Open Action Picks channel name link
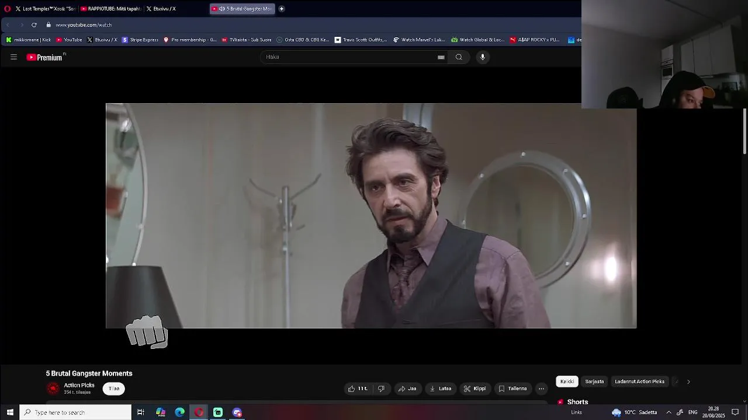748x420 pixels. coord(79,386)
